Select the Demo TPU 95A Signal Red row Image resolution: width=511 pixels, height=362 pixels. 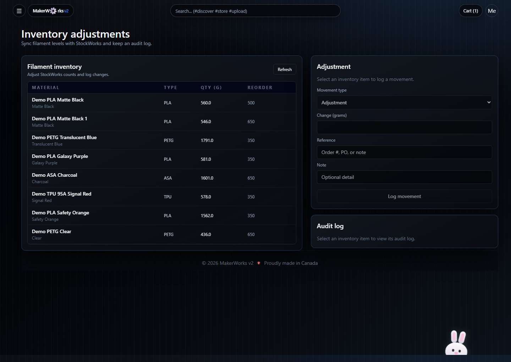coord(162,197)
